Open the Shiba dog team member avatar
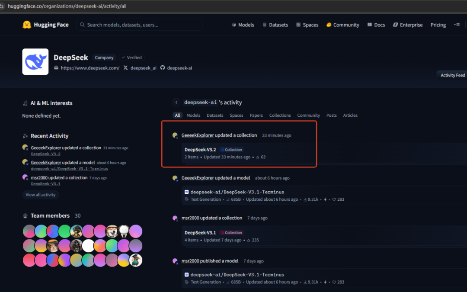467x292 pixels. tap(112, 231)
